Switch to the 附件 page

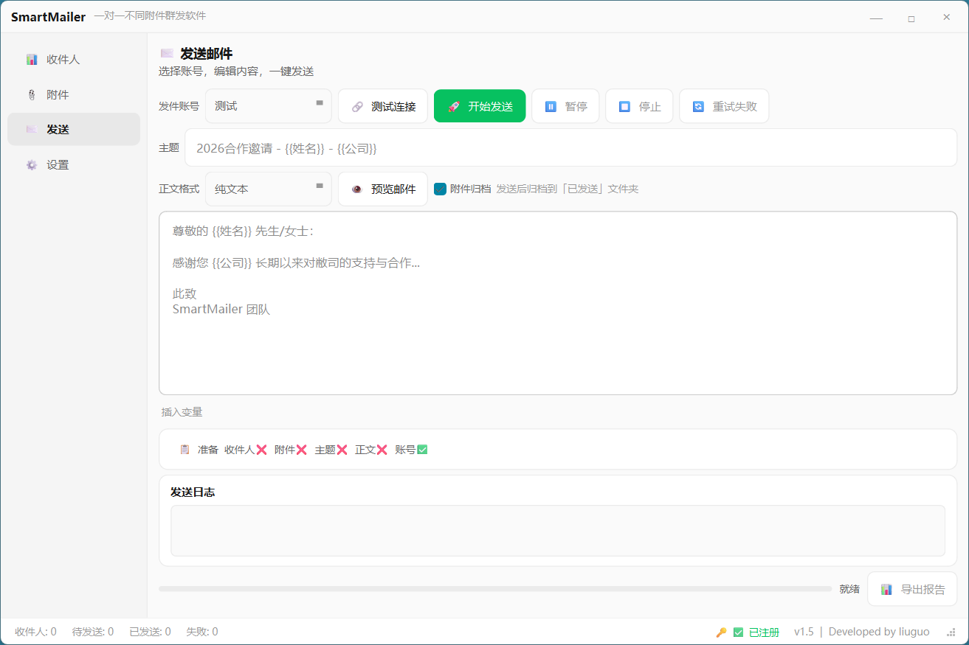pos(74,95)
